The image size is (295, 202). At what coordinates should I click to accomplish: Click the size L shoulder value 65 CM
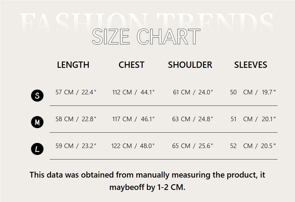[x=181, y=146]
